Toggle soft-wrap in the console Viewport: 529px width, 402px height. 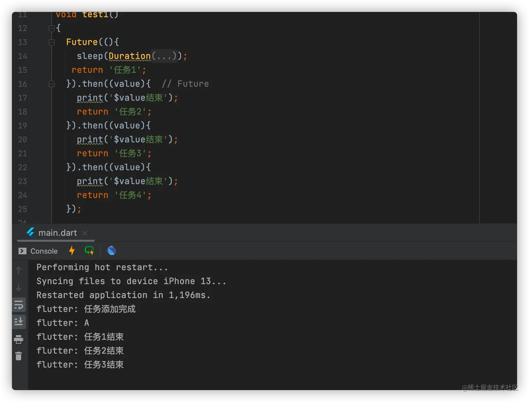pos(19,305)
